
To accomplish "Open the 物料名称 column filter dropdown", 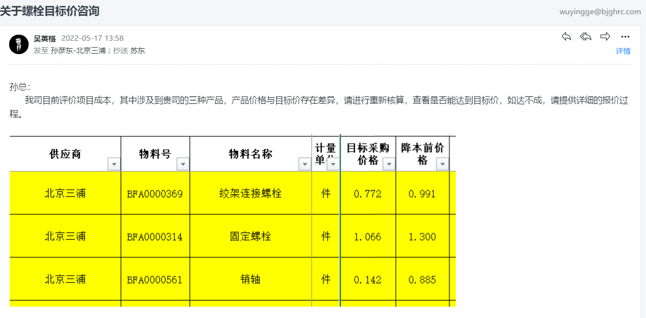I will click(305, 164).
